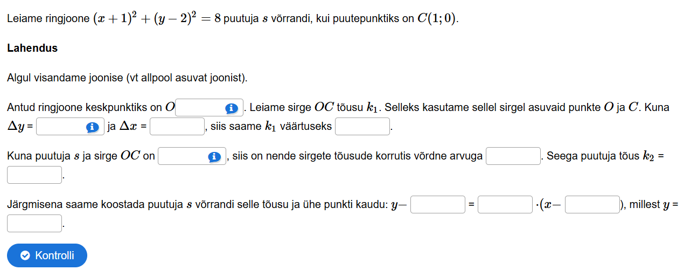
Task: Select the k₁ value input field
Action: click(x=362, y=127)
